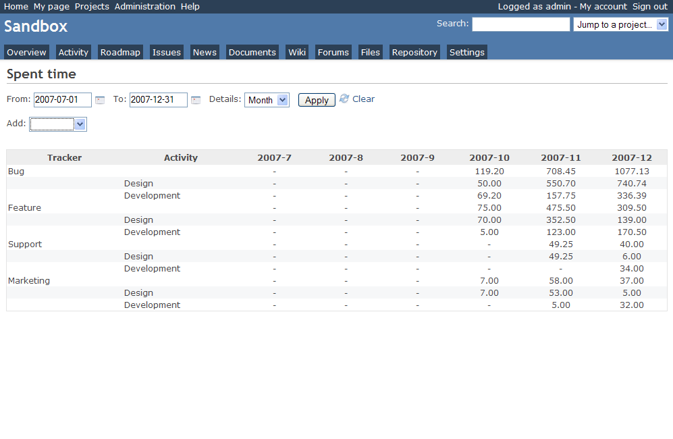
Task: Switch to the Activity tab
Action: pos(74,53)
